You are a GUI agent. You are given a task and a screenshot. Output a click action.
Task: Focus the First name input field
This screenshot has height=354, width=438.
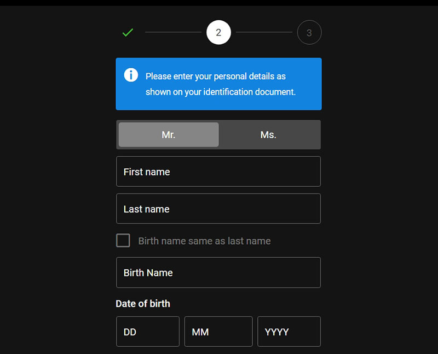coord(218,172)
